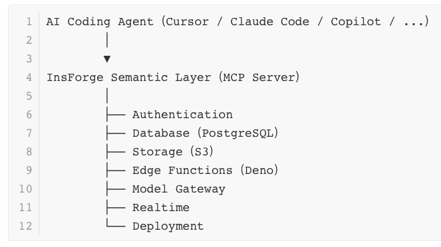Viewport: 441px width, 247px height.
Task: Select the Realtime entry in the tree
Action: [161, 207]
